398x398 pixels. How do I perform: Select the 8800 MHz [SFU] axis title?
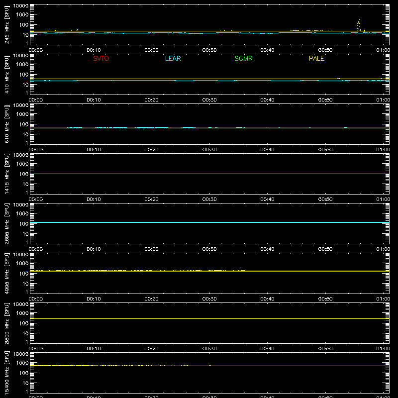coord(6,323)
